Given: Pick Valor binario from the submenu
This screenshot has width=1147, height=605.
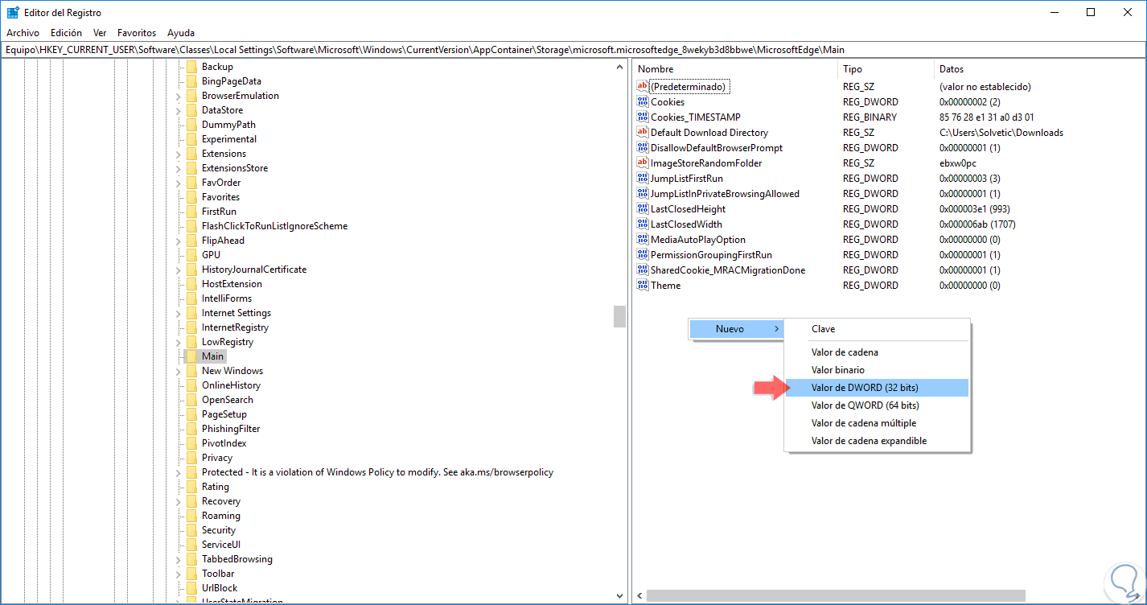Looking at the screenshot, I should (x=878, y=370).
